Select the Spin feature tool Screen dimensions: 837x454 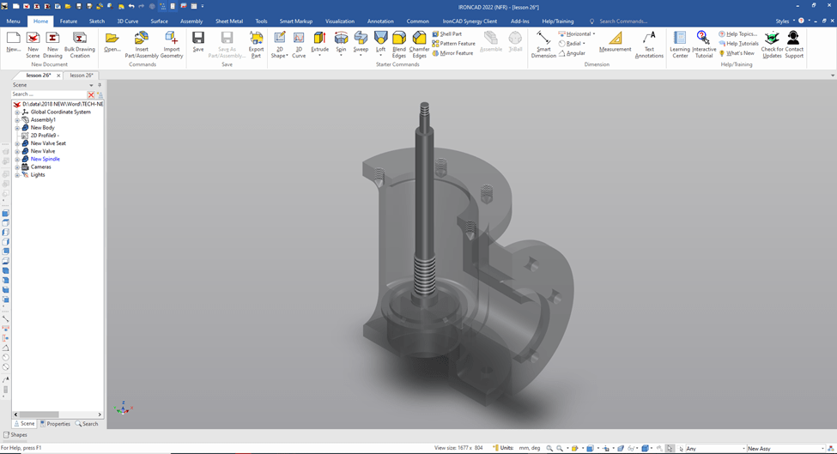(x=341, y=39)
